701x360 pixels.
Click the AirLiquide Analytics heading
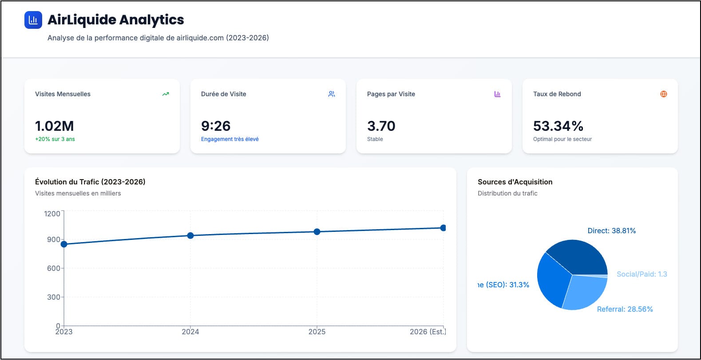(115, 20)
